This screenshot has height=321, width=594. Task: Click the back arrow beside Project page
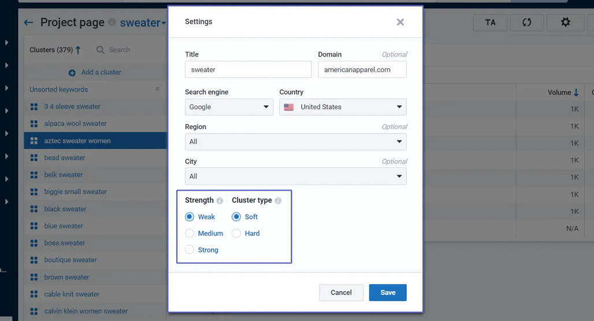(28, 23)
